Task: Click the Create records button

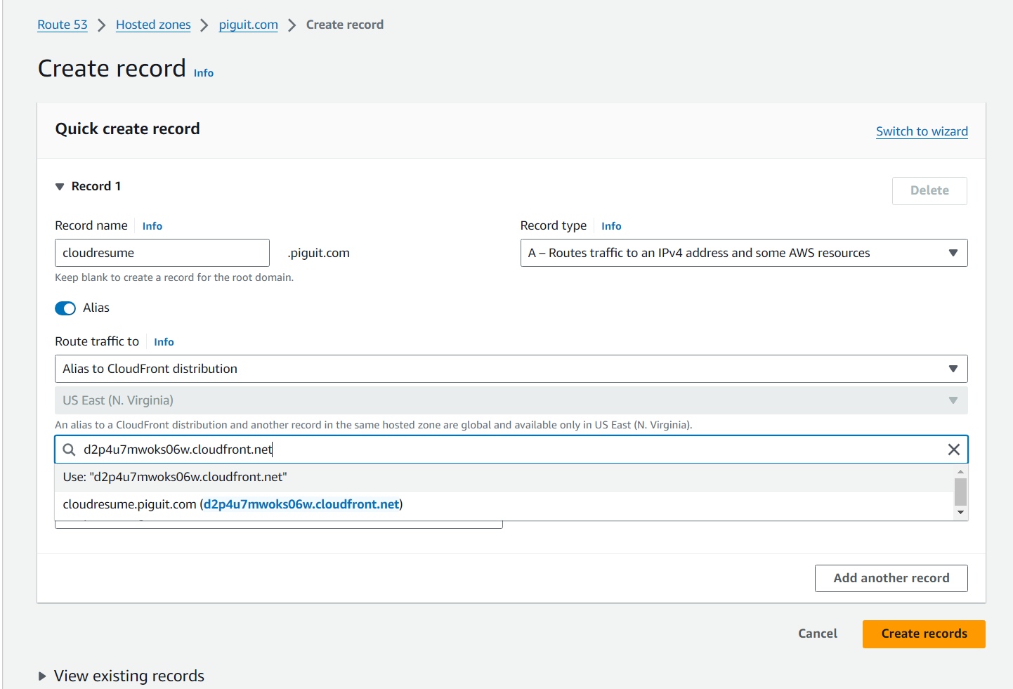Action: (x=924, y=634)
